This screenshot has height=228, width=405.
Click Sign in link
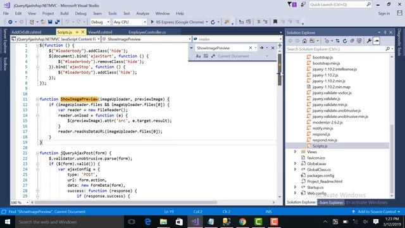click(384, 13)
